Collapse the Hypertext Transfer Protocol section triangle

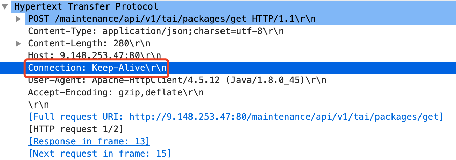coord(5,6)
